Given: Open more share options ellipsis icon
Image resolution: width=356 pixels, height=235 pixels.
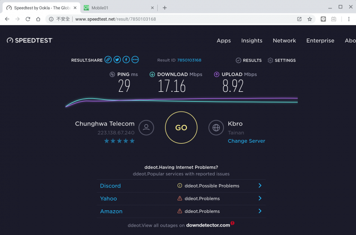Looking at the screenshot, I should click(x=135, y=60).
